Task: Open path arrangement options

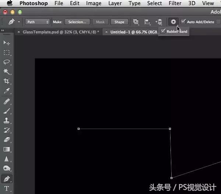Action: [x=159, y=22]
